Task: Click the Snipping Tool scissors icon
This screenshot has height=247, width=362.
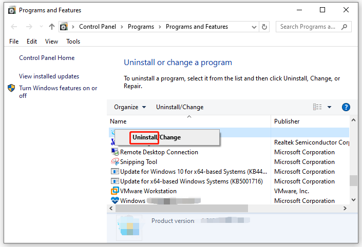Action: click(x=115, y=161)
